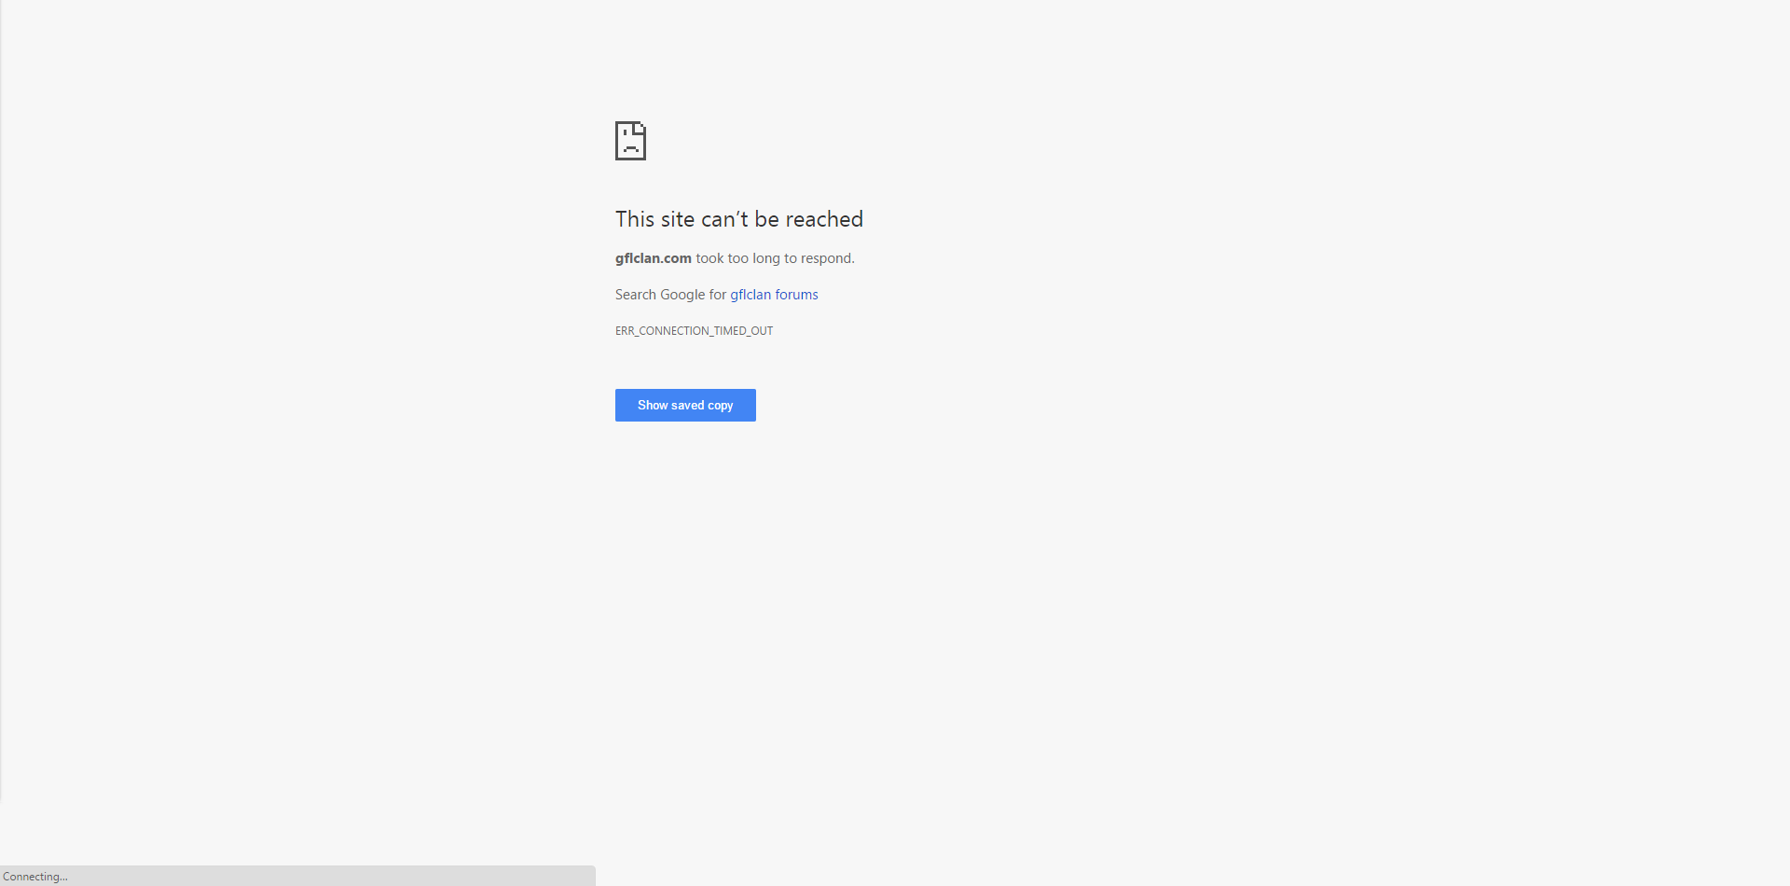This screenshot has height=886, width=1790.
Task: Click the word "copy" on the blue button
Action: [x=720, y=406]
